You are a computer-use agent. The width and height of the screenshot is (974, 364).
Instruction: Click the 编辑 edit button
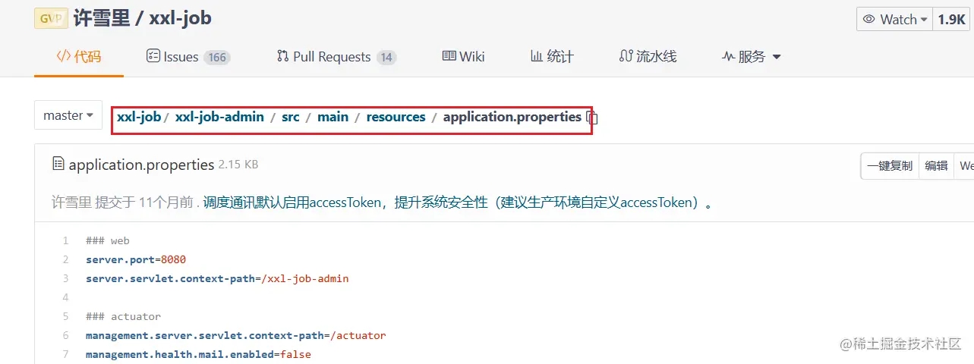pyautogui.click(x=936, y=166)
